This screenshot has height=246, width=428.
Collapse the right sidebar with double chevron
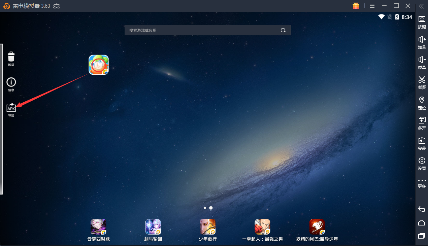pos(421,6)
